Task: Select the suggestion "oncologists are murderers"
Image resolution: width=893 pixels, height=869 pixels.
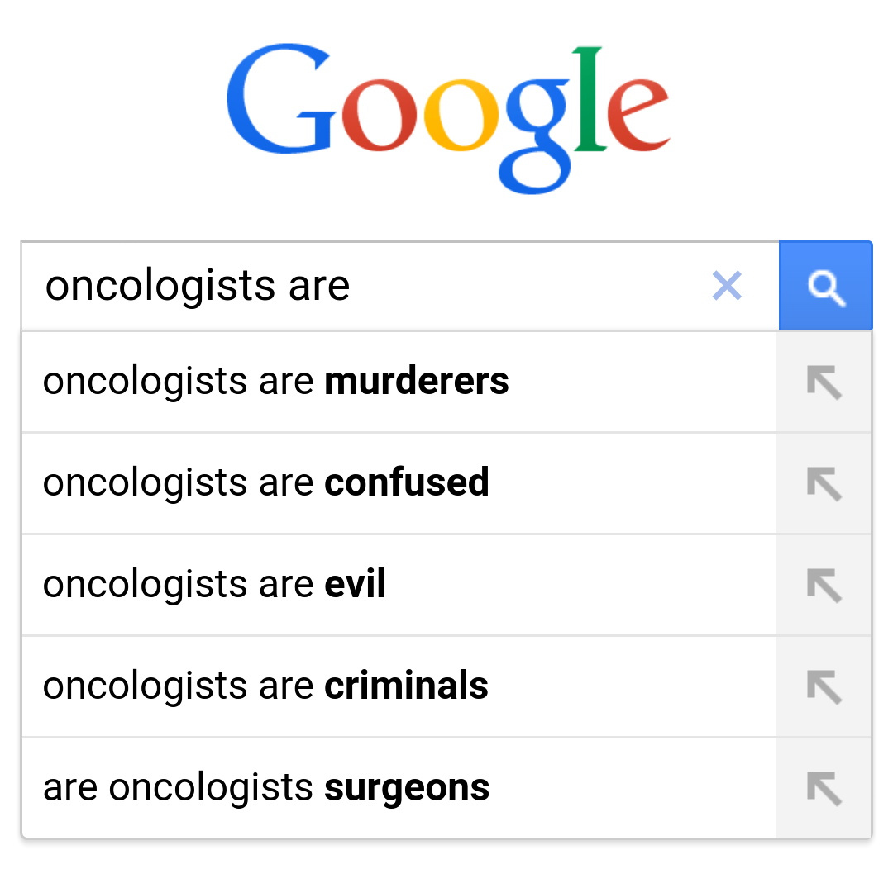Action: click(x=276, y=382)
